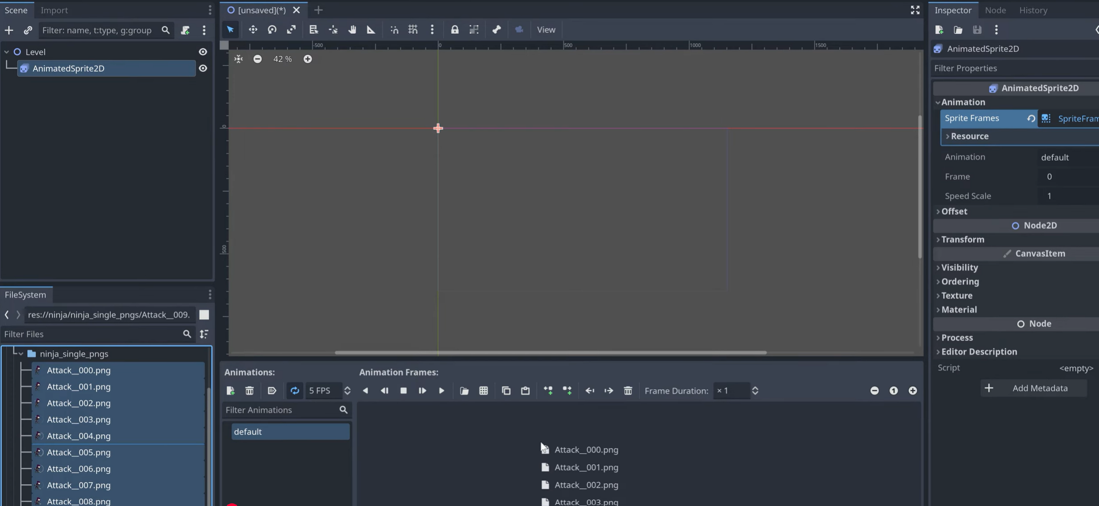
Task: Open the SpriteFrames load-from-file icon in Animation Frames
Action: (465, 390)
